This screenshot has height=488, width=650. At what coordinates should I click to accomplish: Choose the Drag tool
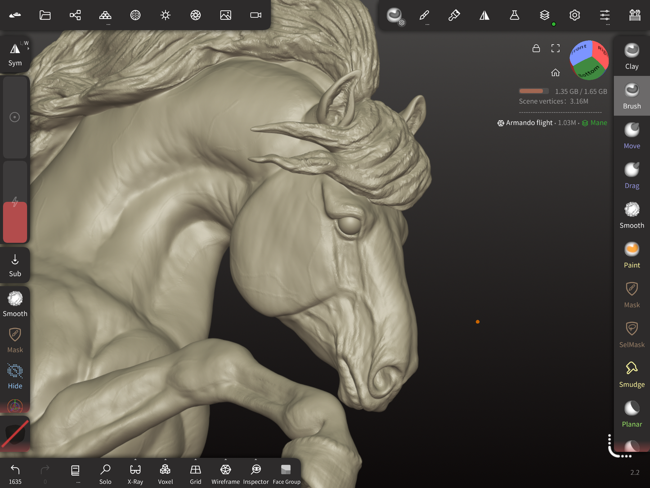click(x=632, y=176)
